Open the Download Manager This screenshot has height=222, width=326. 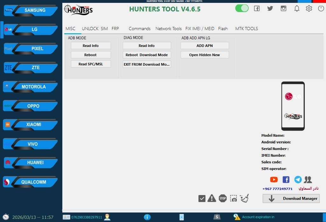[x=291, y=199]
